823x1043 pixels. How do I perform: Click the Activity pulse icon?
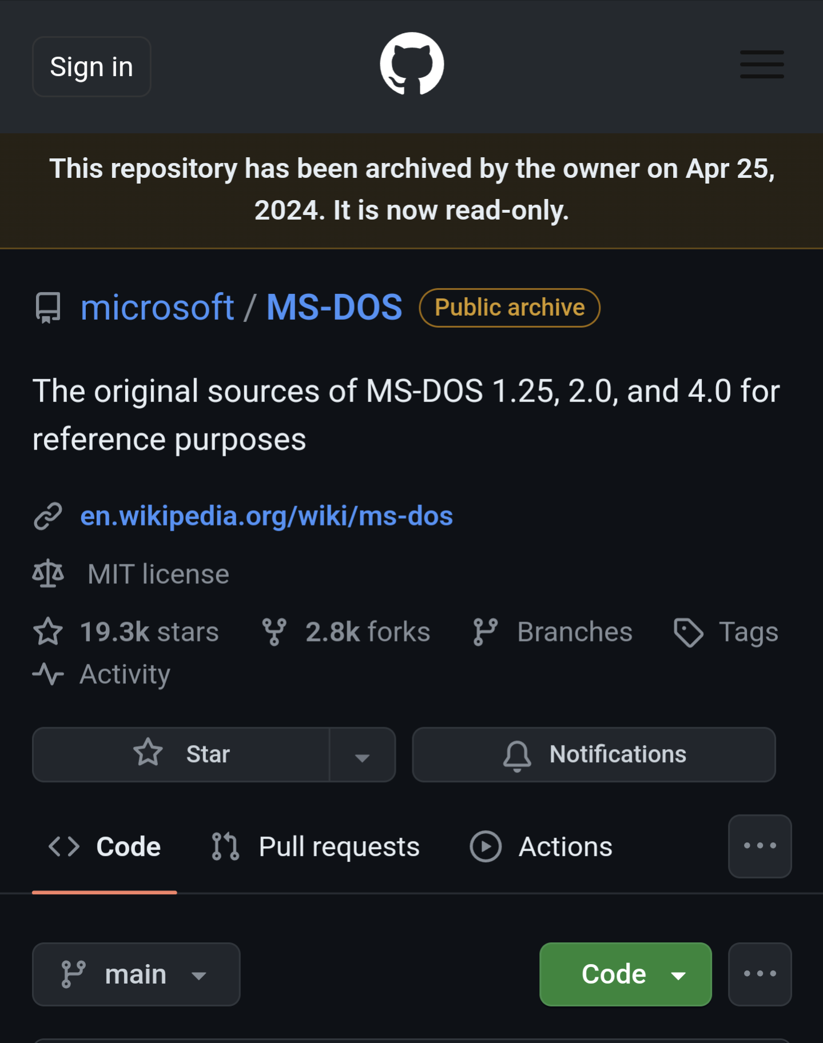48,674
